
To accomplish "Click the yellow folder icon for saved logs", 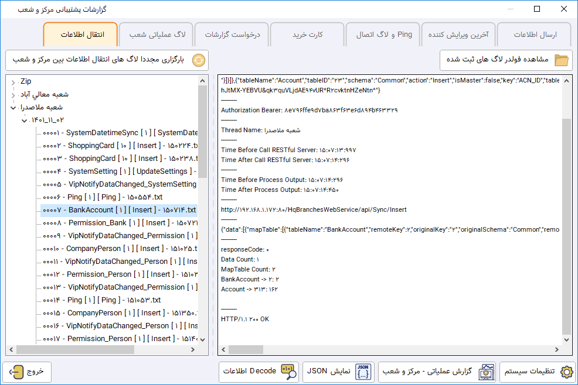I will tap(562, 60).
